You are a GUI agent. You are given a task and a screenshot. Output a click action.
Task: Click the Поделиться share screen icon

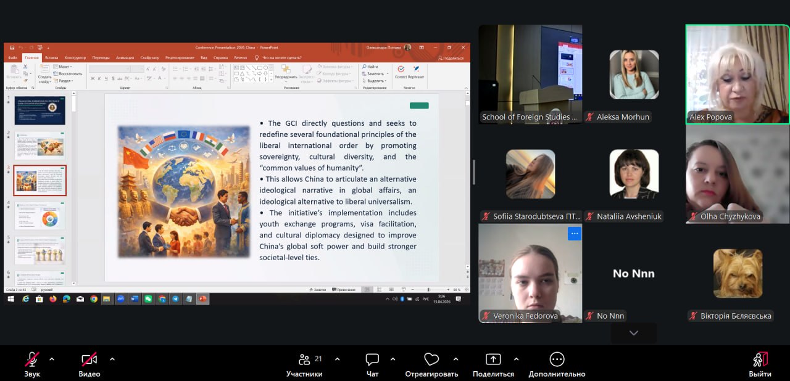[x=493, y=360]
